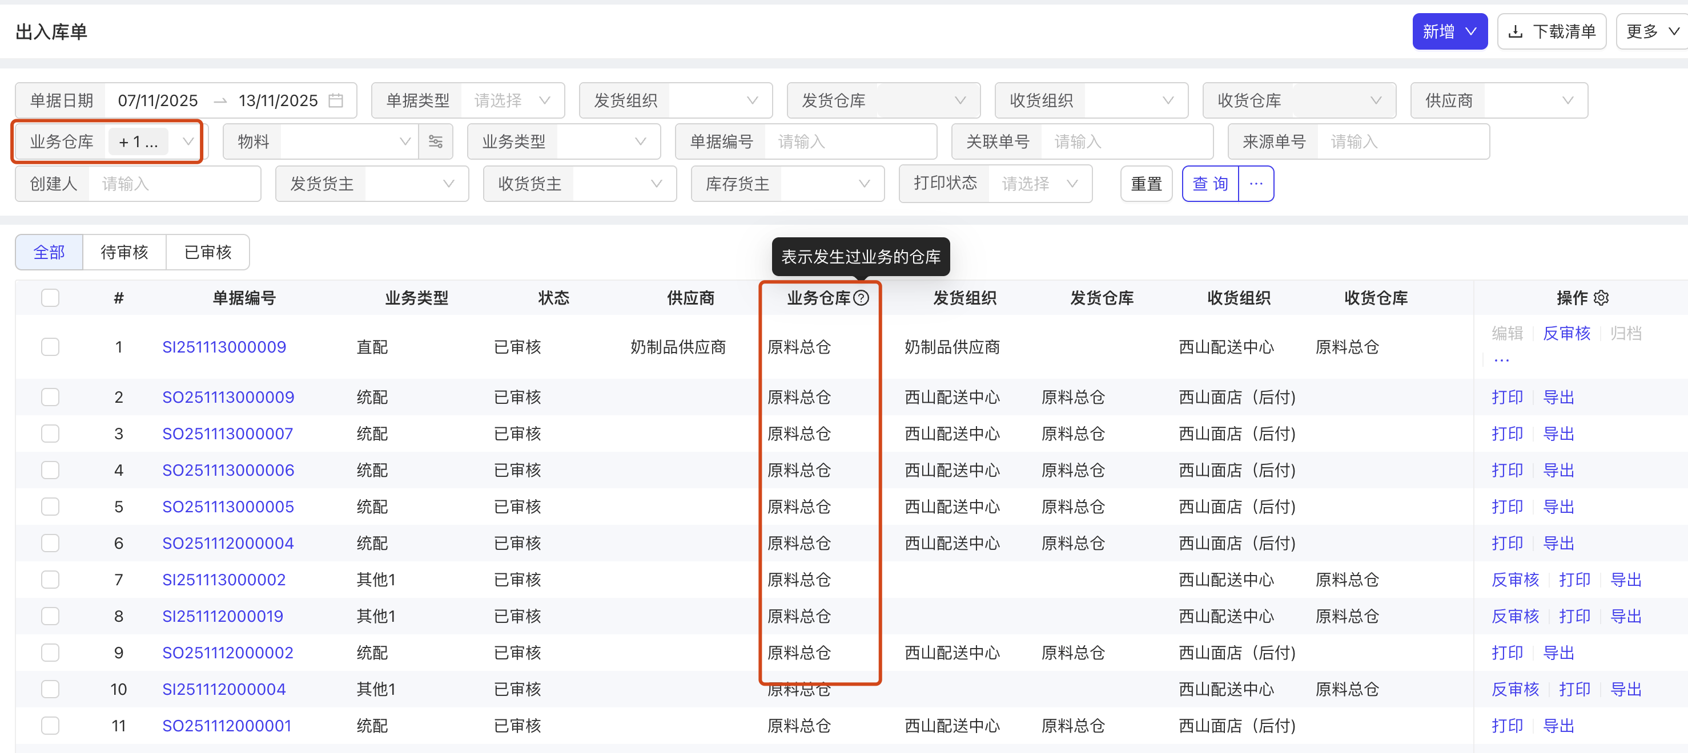Click the material filter settings icon
The height and width of the screenshot is (753, 1688).
(x=436, y=141)
